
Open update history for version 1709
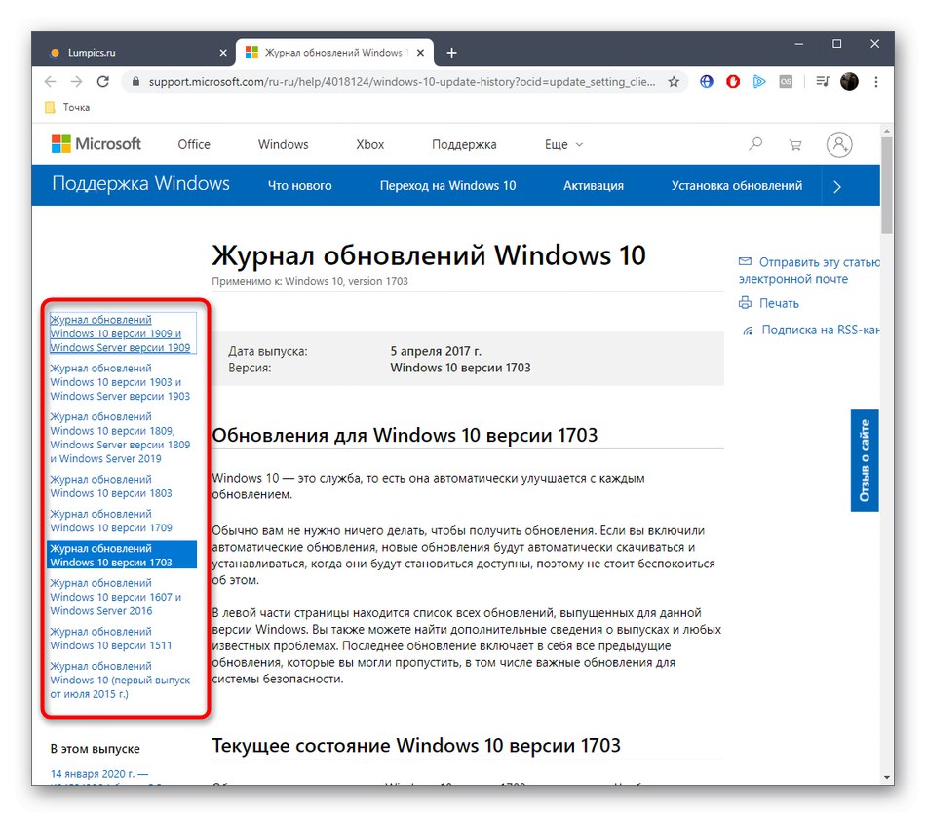(x=111, y=521)
